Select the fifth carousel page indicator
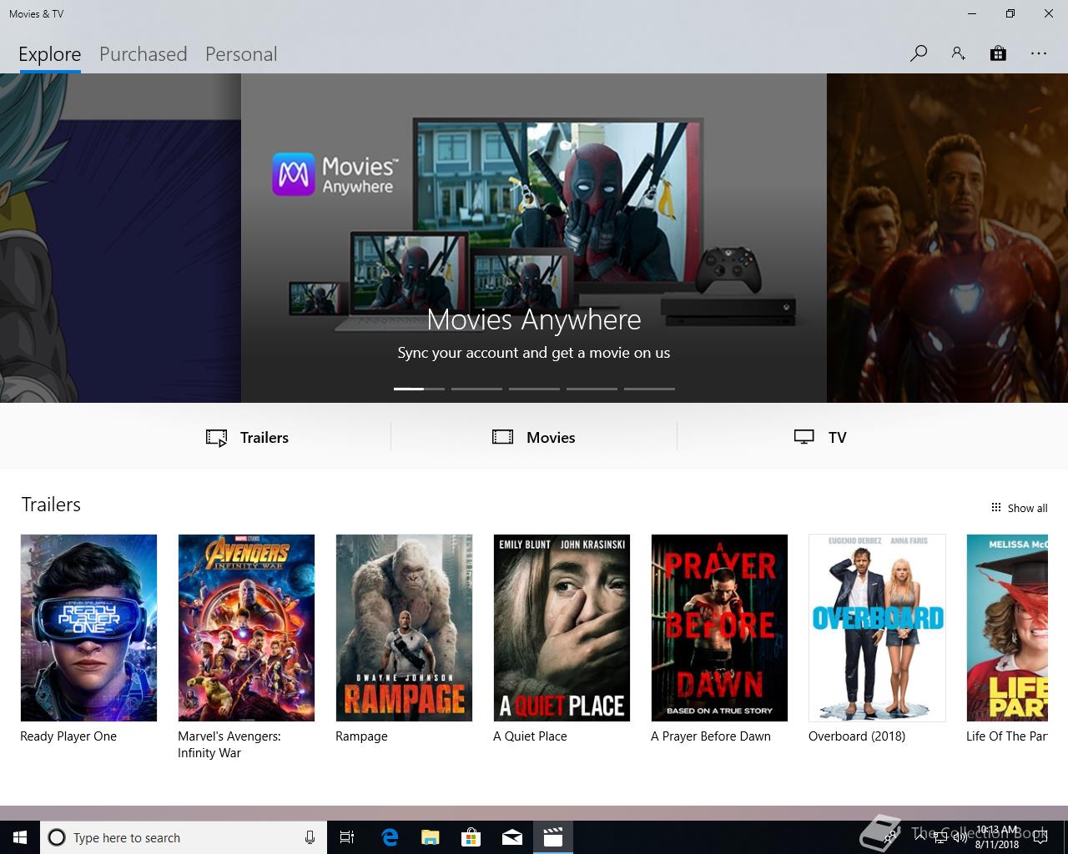 coord(649,389)
